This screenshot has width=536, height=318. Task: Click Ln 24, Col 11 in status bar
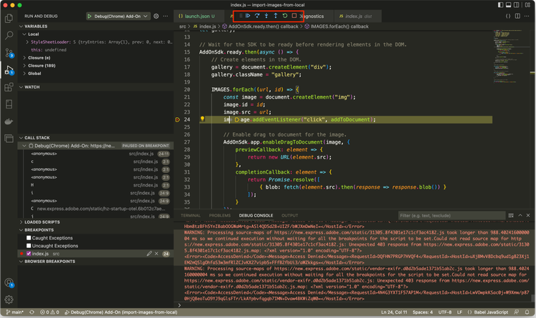coord(394,312)
